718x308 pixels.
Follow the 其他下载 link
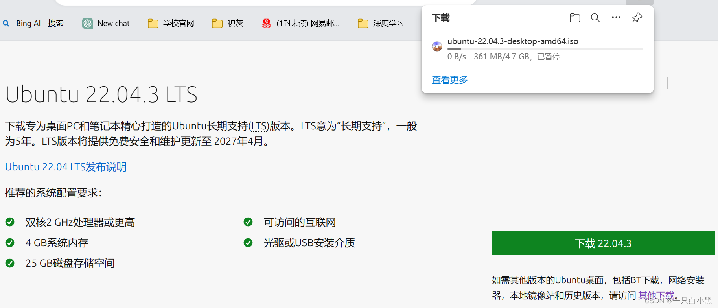656,295
